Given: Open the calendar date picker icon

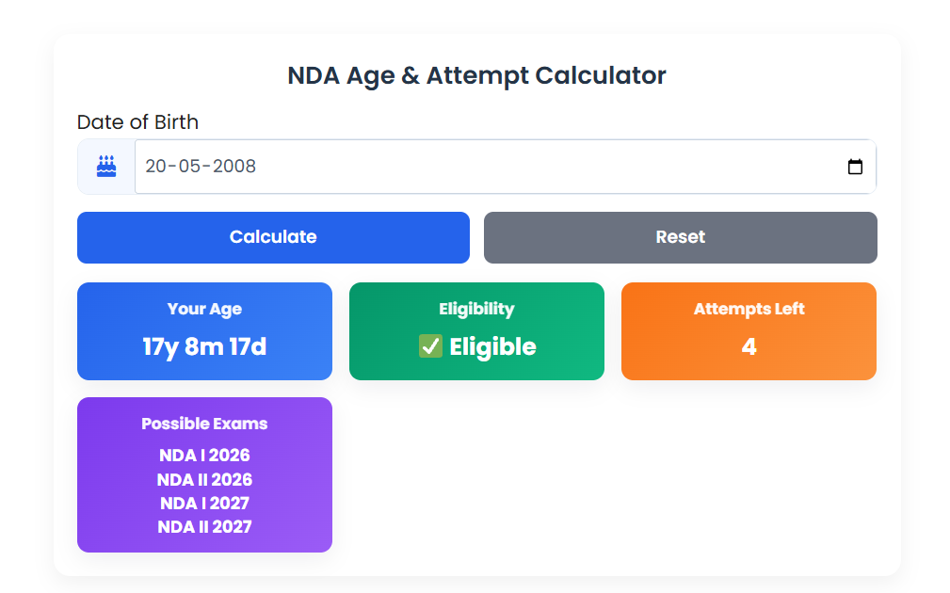Looking at the screenshot, I should point(855,167).
